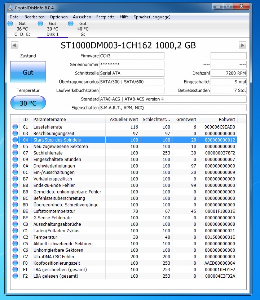Screen dimensions: 260x300
Task: Click the masked Seriennummer field
Action: [x=132, y=64]
